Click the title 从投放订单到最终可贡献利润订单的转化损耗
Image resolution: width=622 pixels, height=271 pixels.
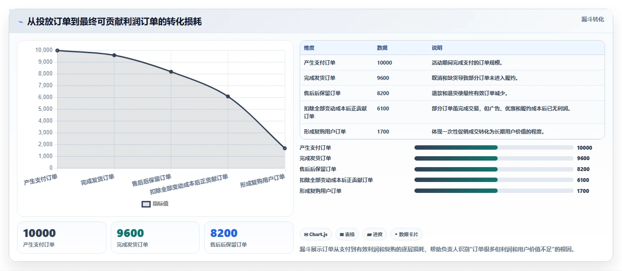click(114, 22)
